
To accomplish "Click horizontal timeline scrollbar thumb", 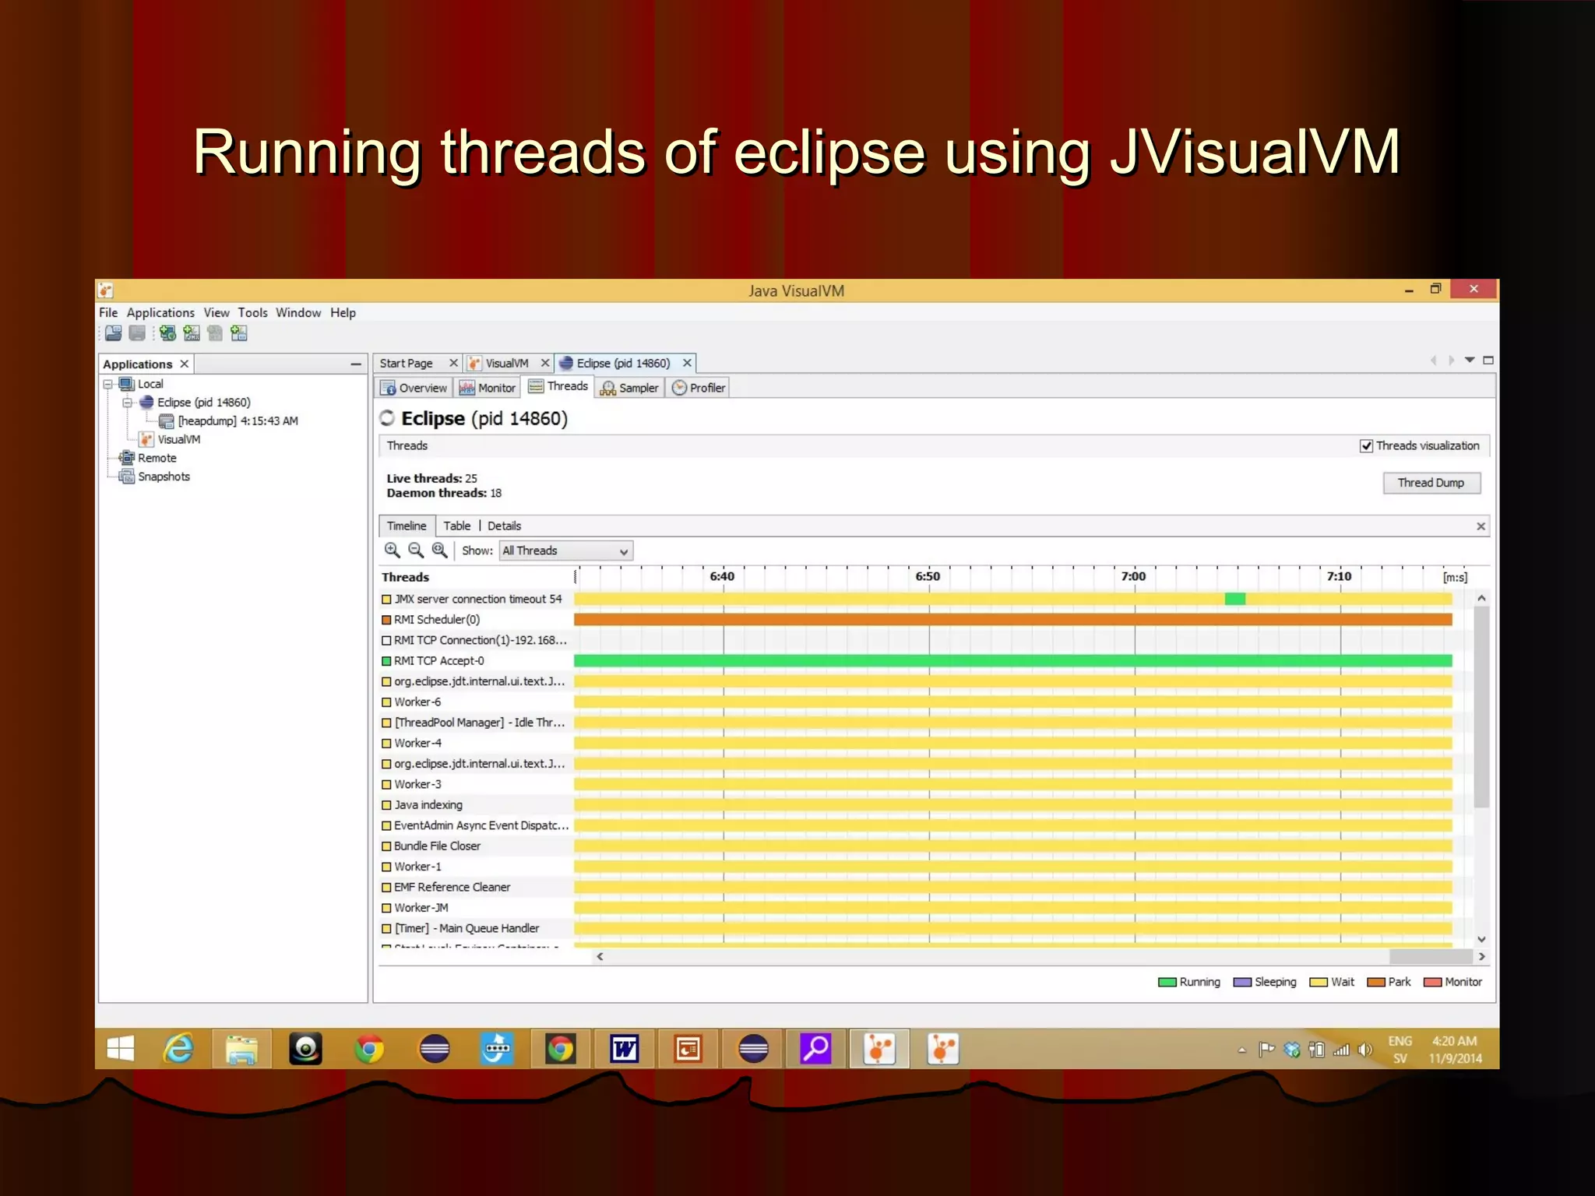I will point(1431,957).
